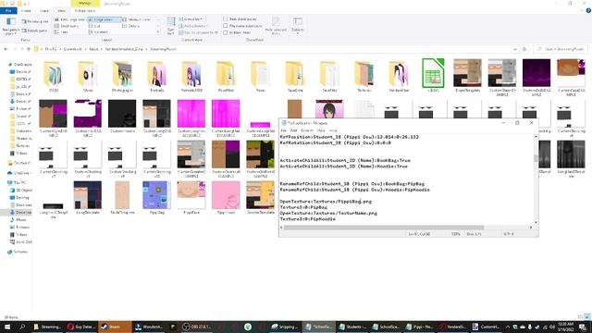This screenshot has height=333, width=592.
Task: Open Notepad Help menu
Action: pos(333,130)
